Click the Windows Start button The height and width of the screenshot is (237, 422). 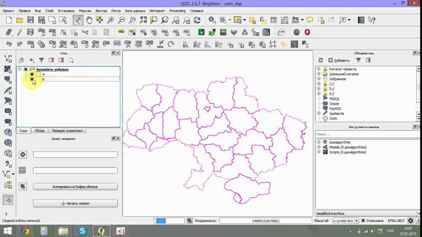tap(8, 231)
